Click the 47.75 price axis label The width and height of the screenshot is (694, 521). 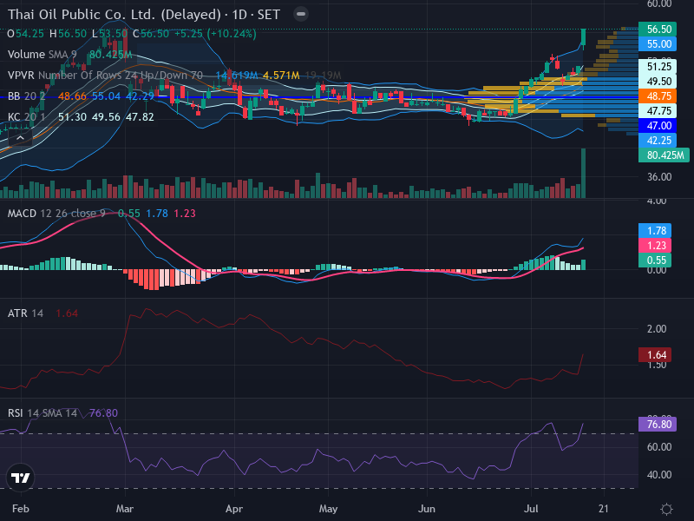tap(658, 111)
